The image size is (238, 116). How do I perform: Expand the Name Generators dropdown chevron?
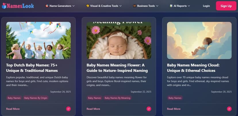[x=73, y=6]
